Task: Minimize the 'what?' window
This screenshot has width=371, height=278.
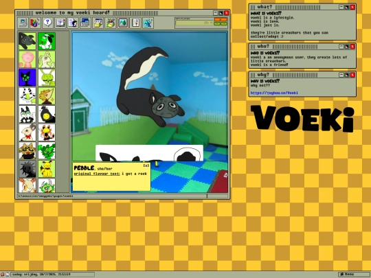Action: 341,7
